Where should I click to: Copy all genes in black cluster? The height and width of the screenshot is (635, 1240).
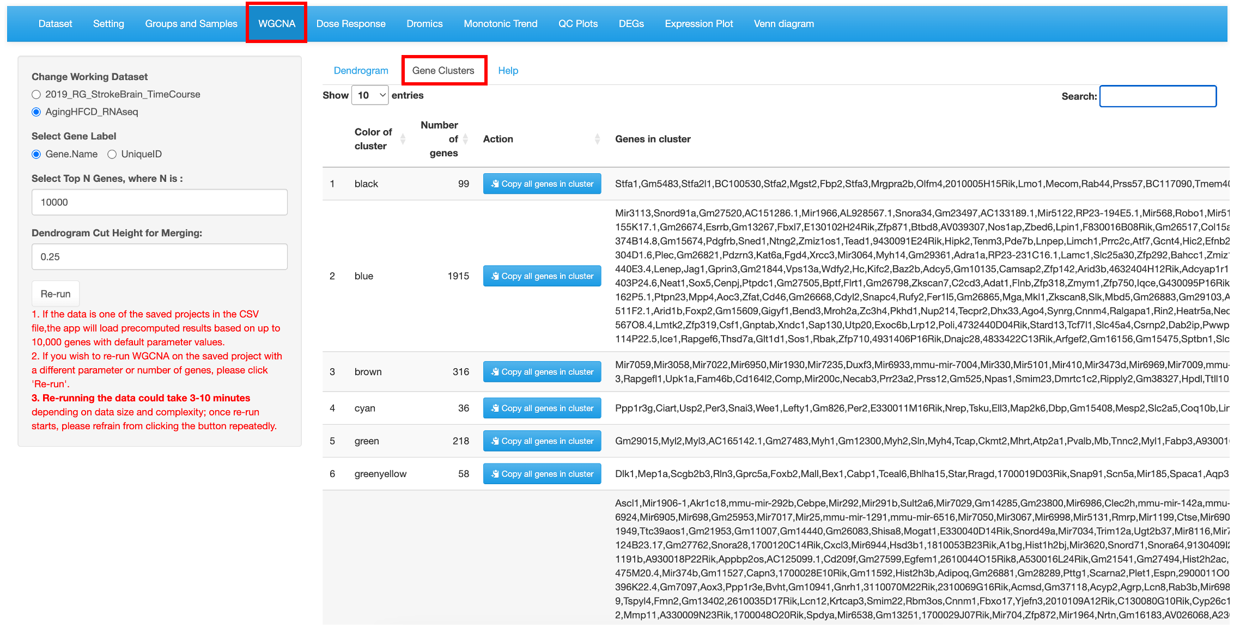point(542,184)
